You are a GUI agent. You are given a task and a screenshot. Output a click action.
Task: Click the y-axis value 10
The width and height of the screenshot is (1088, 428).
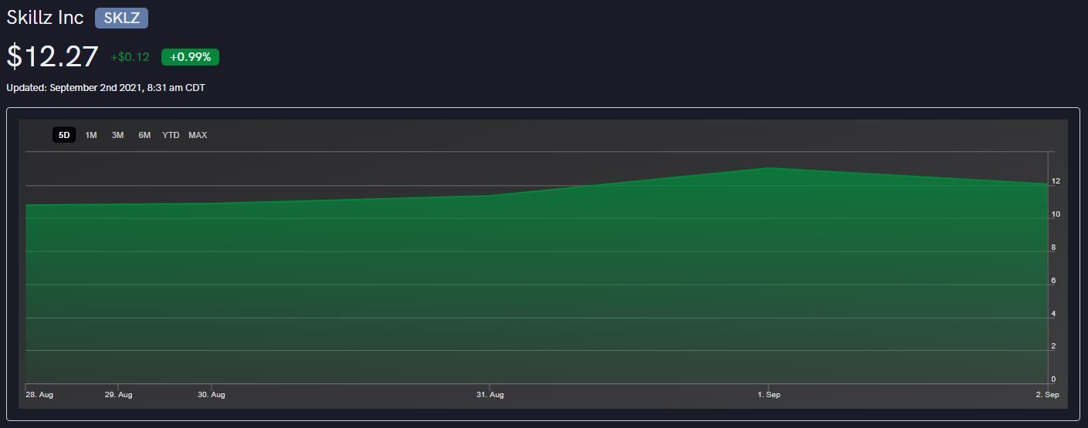click(x=1056, y=214)
